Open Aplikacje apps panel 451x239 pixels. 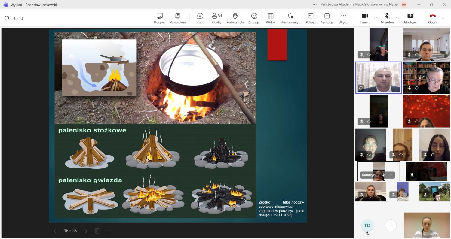[327, 18]
